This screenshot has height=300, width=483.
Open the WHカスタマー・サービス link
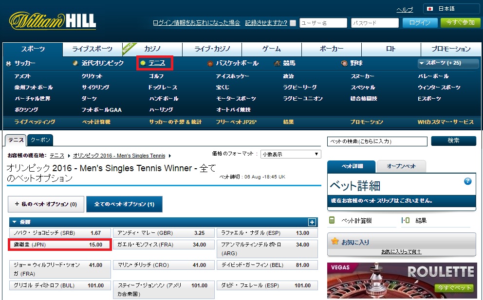click(x=446, y=122)
